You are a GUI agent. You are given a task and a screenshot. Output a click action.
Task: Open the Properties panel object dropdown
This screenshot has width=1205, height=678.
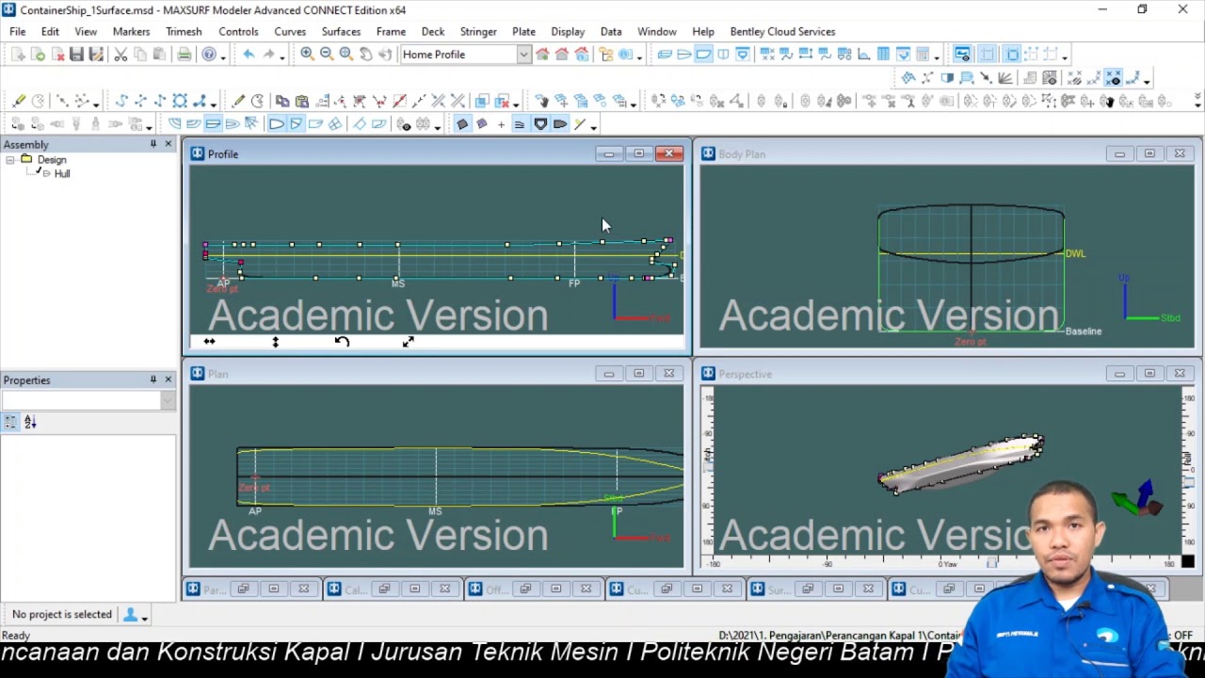click(x=168, y=400)
